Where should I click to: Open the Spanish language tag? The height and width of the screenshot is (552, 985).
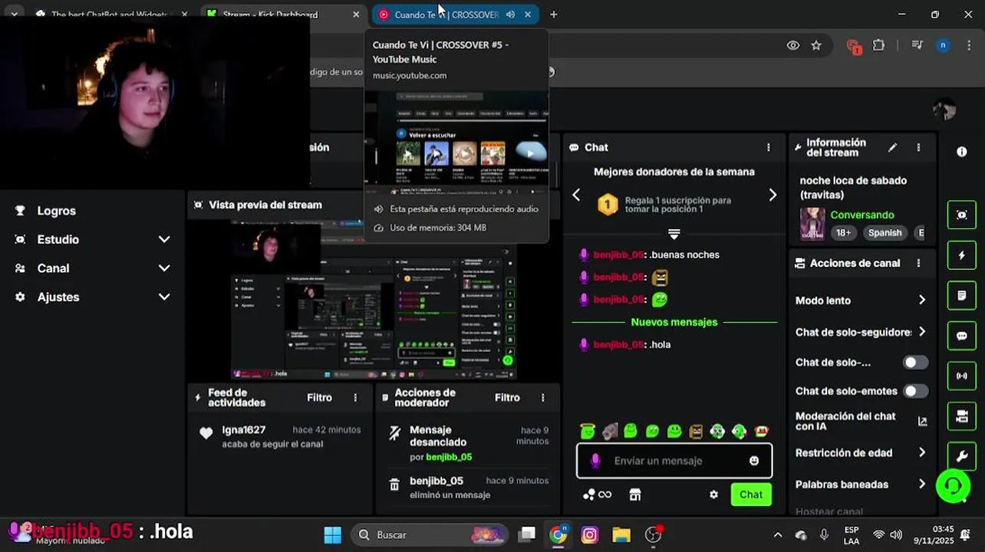point(885,233)
